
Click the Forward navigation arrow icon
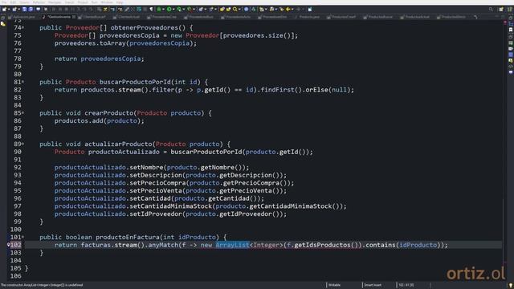tap(298, 9)
